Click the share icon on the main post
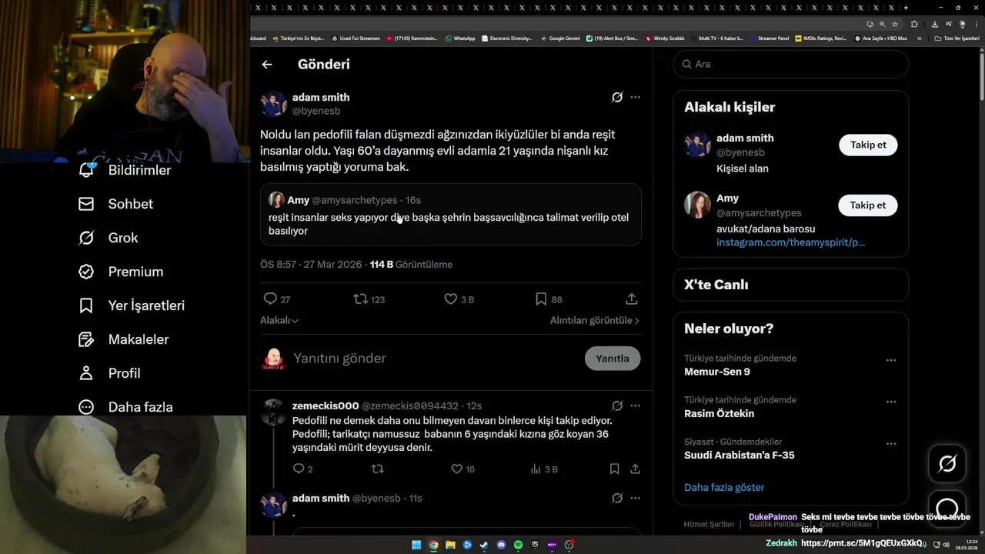The height and width of the screenshot is (554, 985). tap(631, 299)
